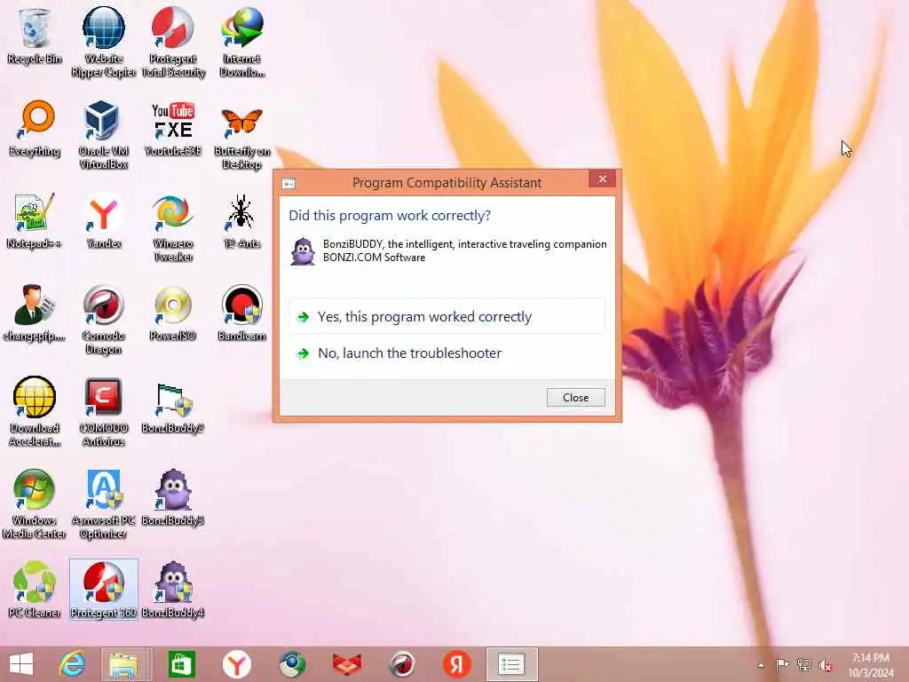The image size is (909, 682).
Task: Select the Notepad++ desktop shortcut
Action: [35, 221]
